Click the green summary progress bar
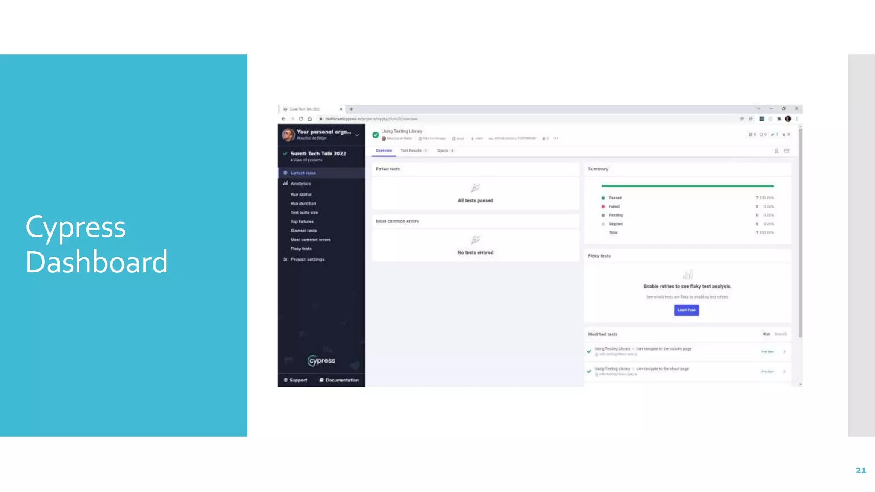 [x=687, y=186]
